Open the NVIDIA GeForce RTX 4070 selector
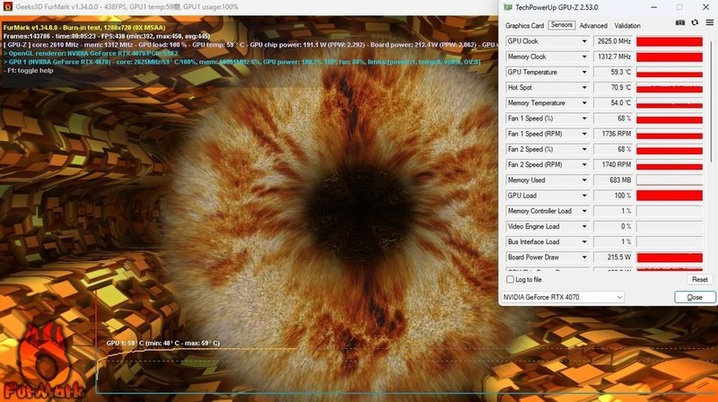Viewport: 718px width, 402px height. point(563,297)
